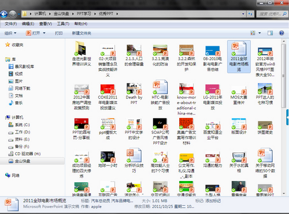Expand arrow after 金山快盘 in address bar
289x214 pixels.
coord(73,14)
